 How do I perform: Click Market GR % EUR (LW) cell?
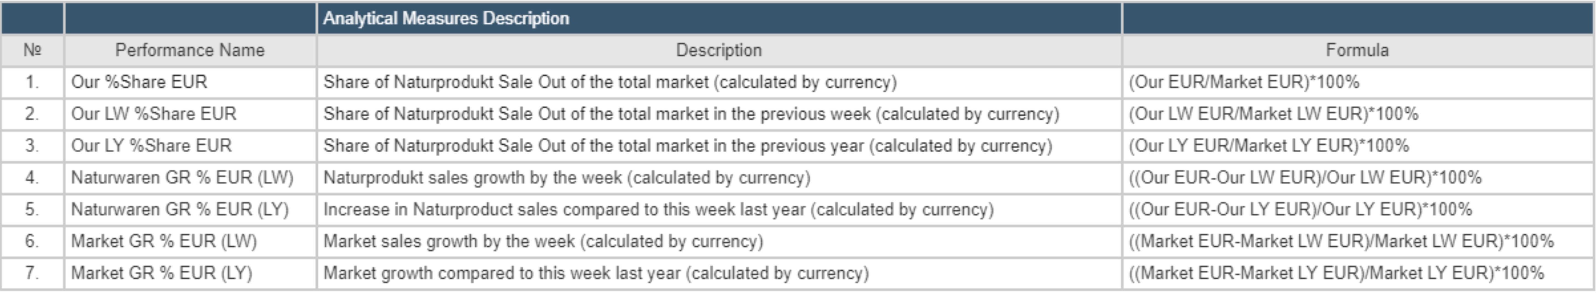tap(164, 241)
